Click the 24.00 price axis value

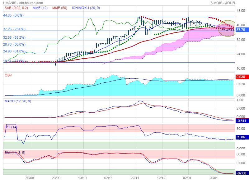241,54
